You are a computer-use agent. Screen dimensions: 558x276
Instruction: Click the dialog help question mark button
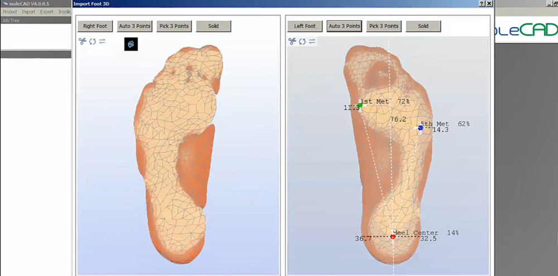[482, 3]
